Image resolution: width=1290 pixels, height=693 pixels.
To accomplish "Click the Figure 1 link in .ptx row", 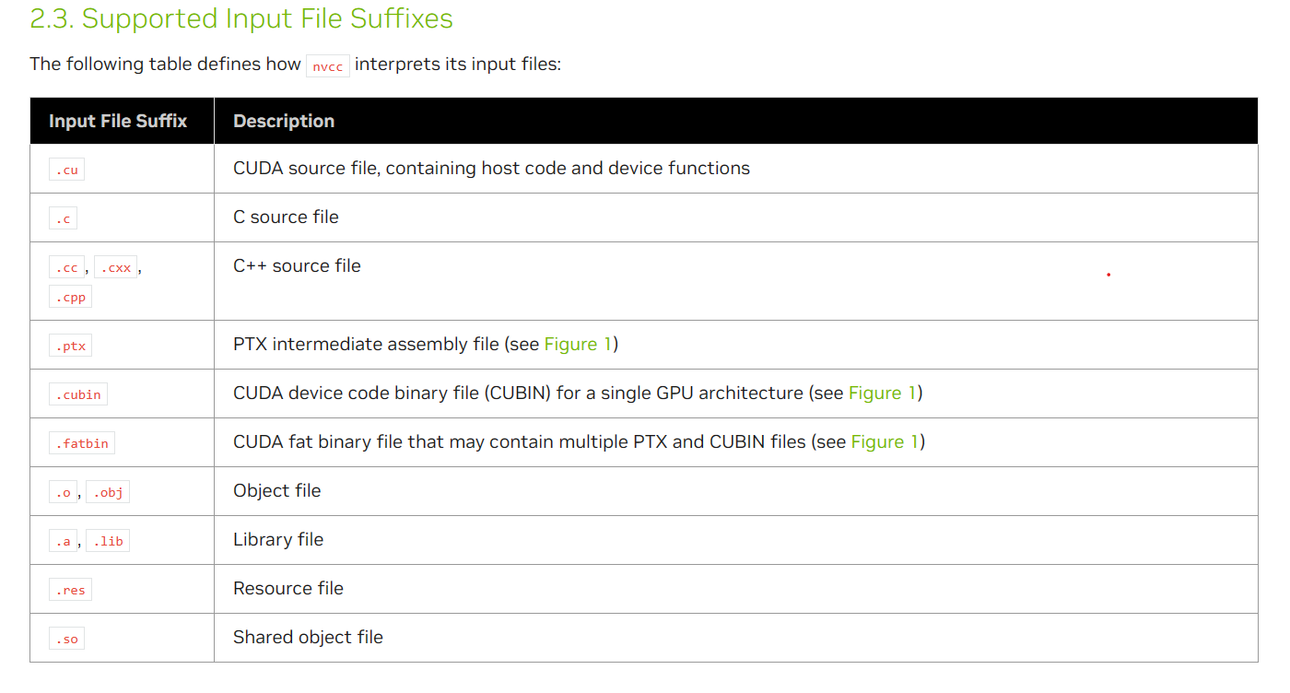I will pos(578,345).
